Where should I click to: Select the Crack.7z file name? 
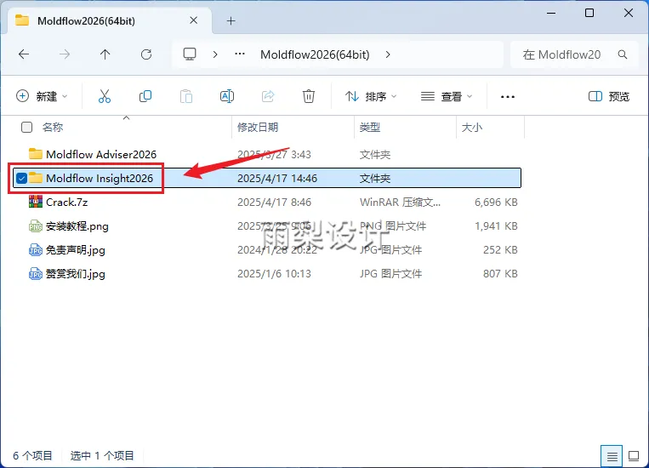[66, 203]
